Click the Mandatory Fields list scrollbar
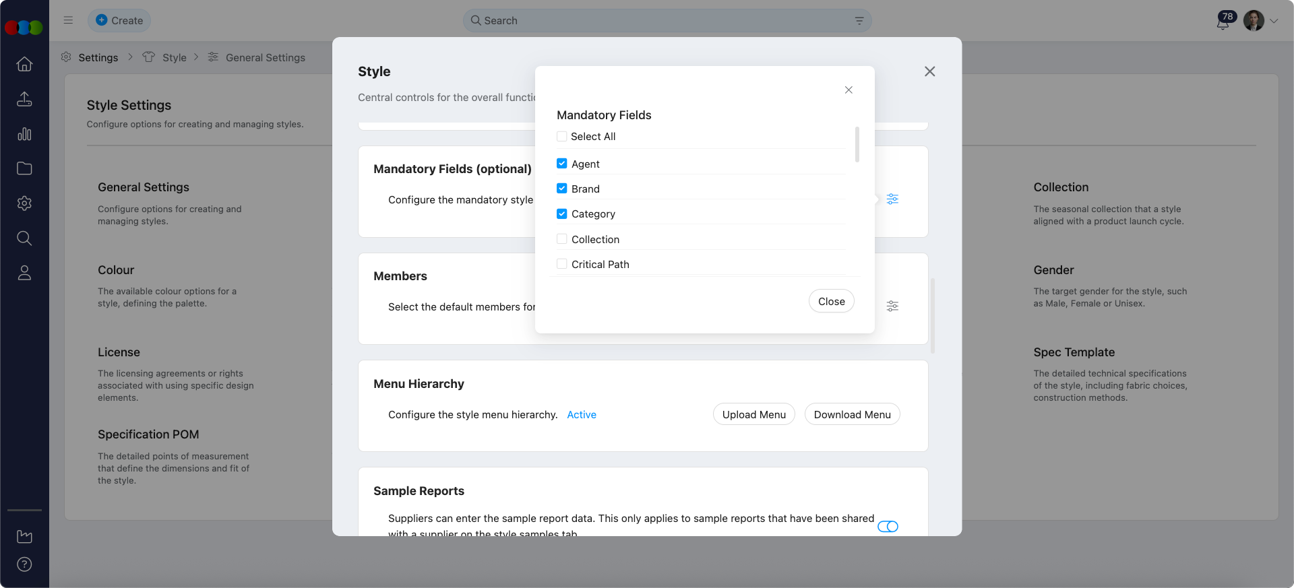Screen dimensions: 1294x588 tap(857, 145)
